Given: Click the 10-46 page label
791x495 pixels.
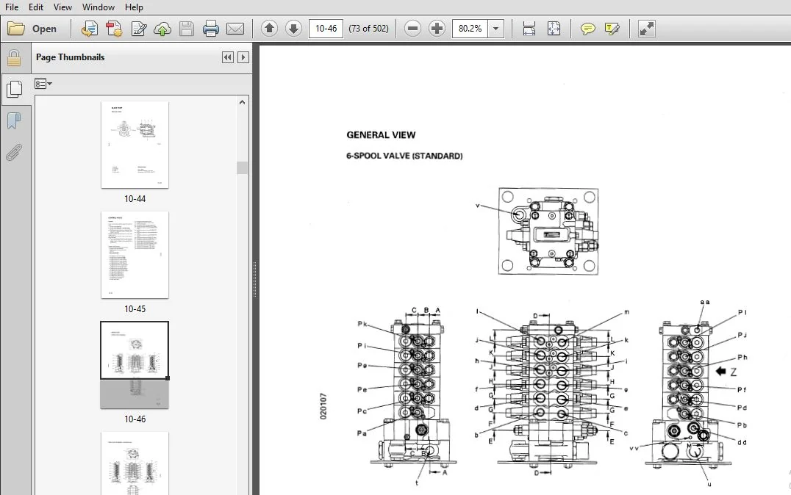Looking at the screenshot, I should point(135,419).
